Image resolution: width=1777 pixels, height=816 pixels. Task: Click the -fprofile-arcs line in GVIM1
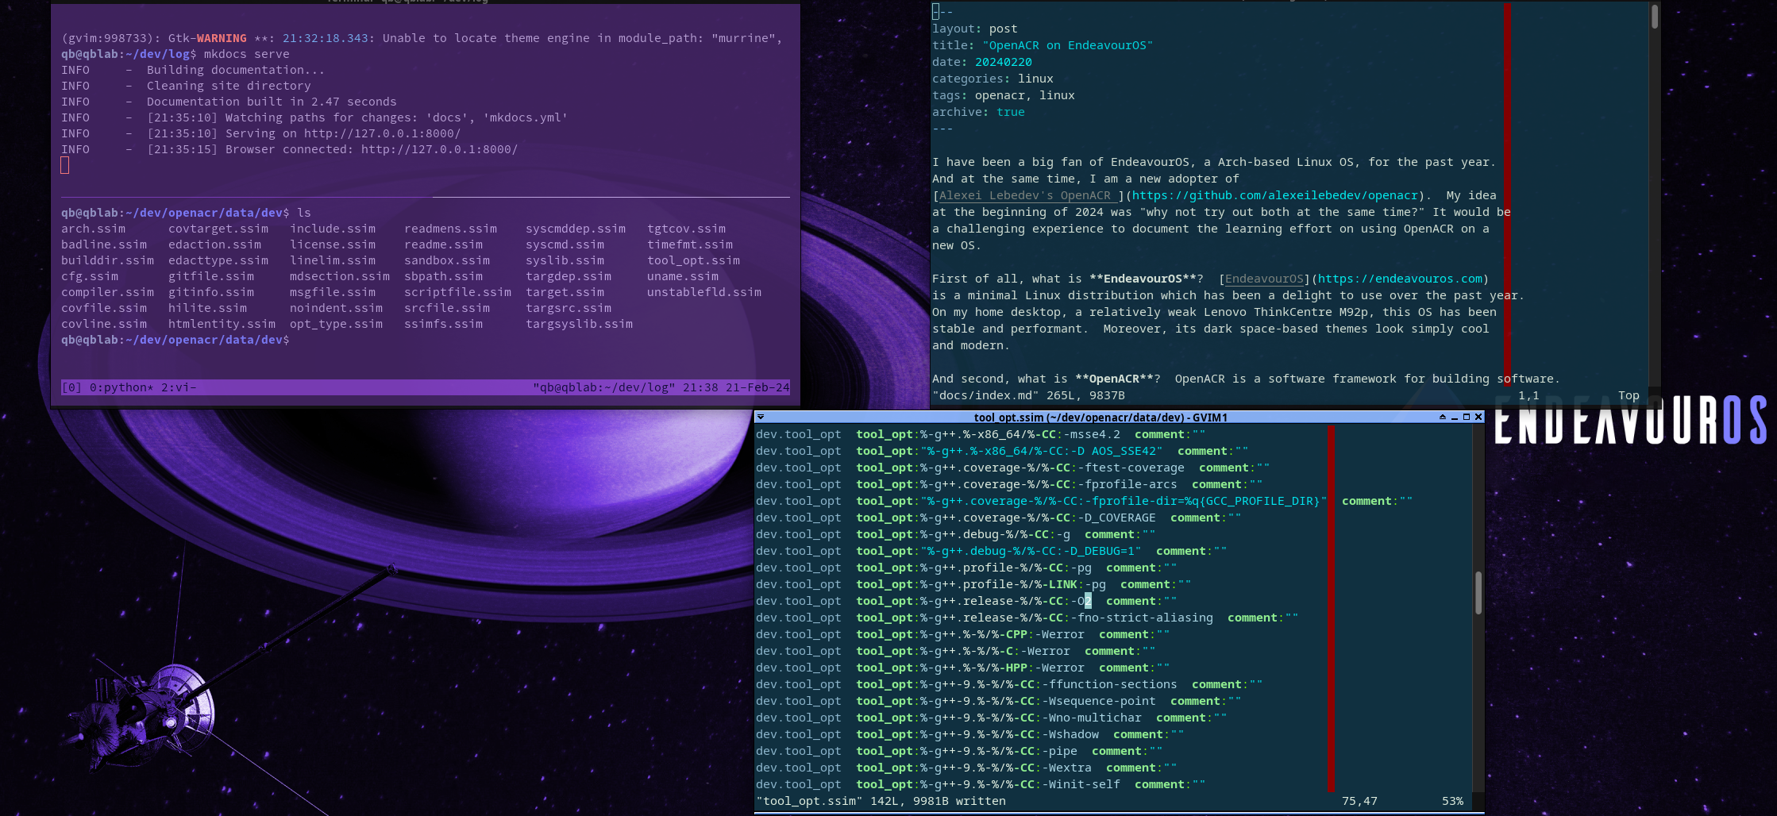pos(1009,484)
